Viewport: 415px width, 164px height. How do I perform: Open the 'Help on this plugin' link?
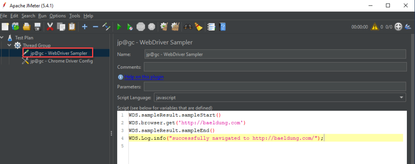click(144, 77)
